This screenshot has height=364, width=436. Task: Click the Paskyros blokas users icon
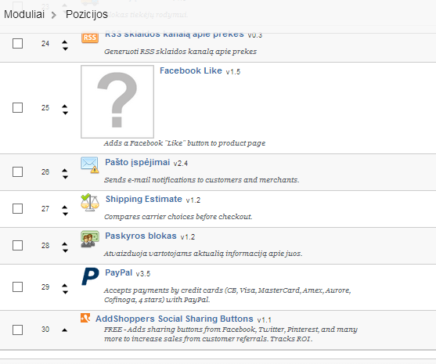click(90, 239)
